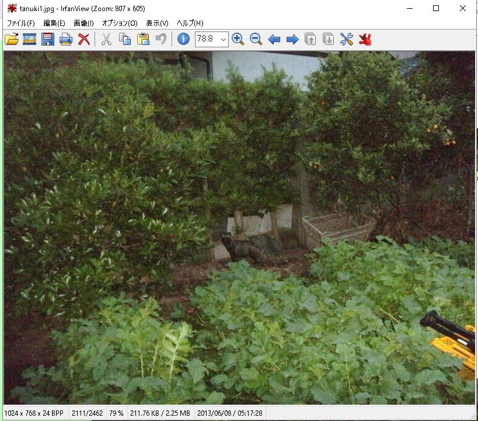
Task: Save the image with the floppy disk icon
Action: (47, 40)
